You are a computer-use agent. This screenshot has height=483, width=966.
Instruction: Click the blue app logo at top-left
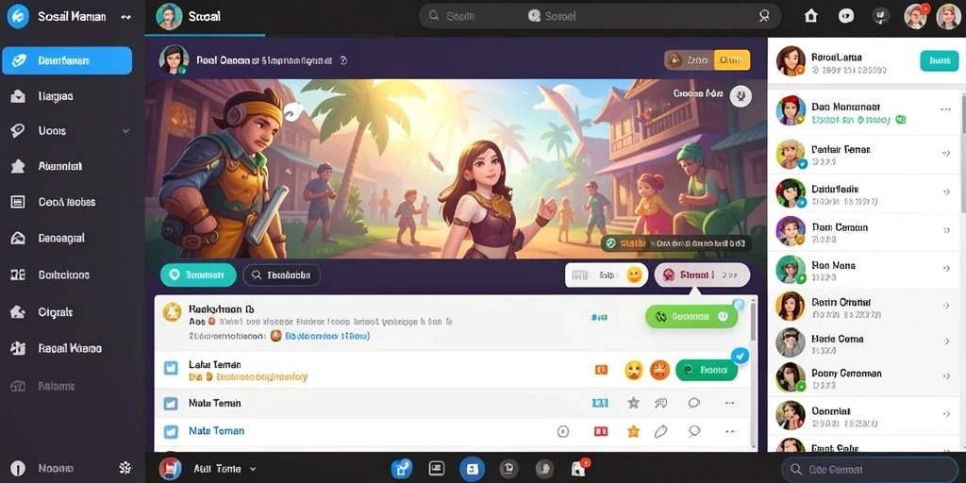18,17
